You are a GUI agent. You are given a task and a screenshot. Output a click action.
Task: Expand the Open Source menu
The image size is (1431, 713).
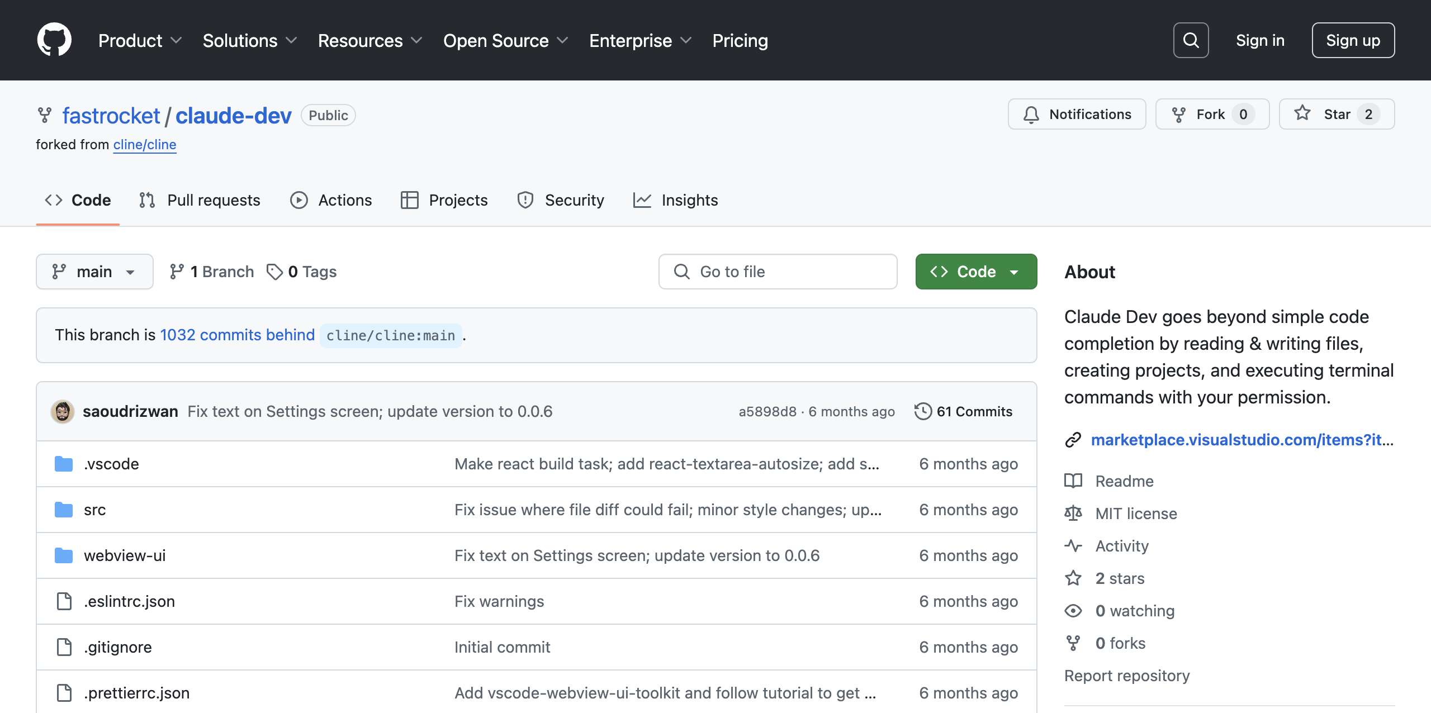tap(505, 40)
